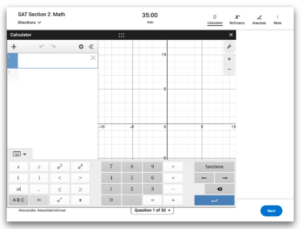Click into the first expression input
This screenshot has height=229, width=301.
click(x=54, y=61)
